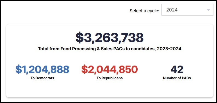
Task: Click the To Republicans label
Action: click(110, 78)
